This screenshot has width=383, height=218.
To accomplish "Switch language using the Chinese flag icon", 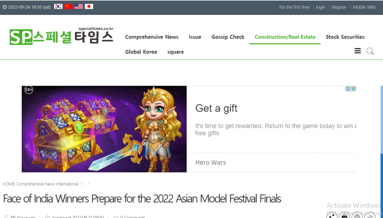I will [x=69, y=7].
